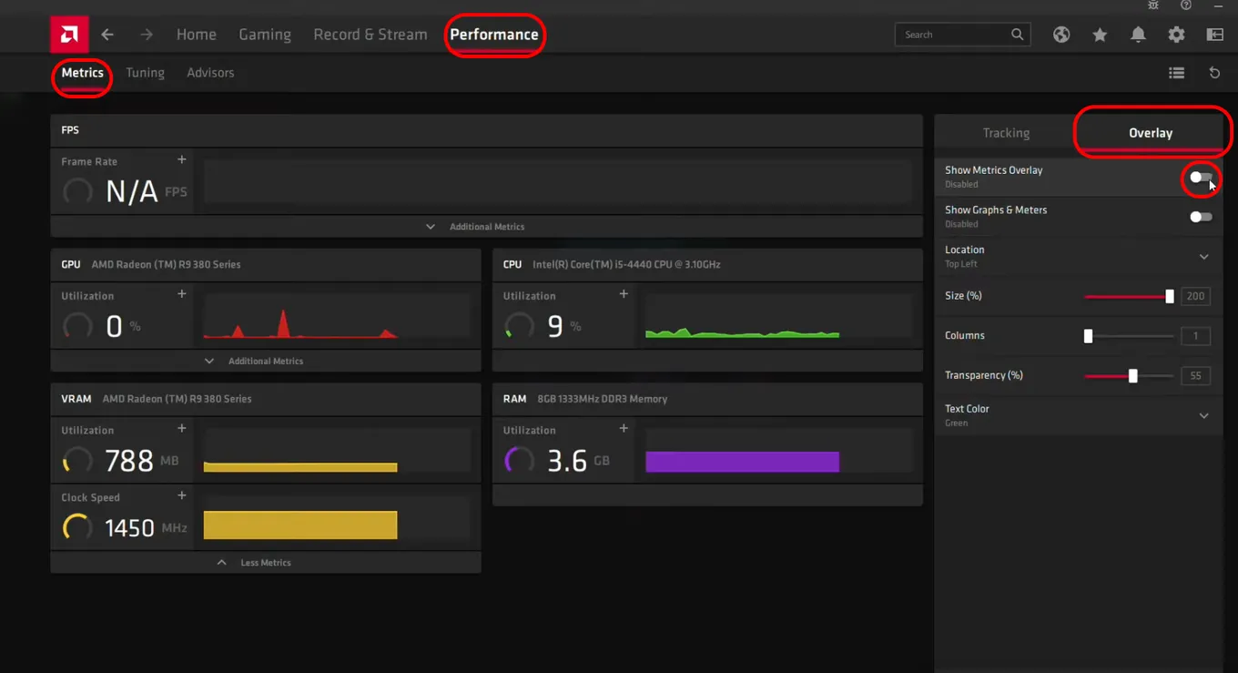Click the 788 MB VRAM value
Screen dimensions: 1238x673
point(129,461)
